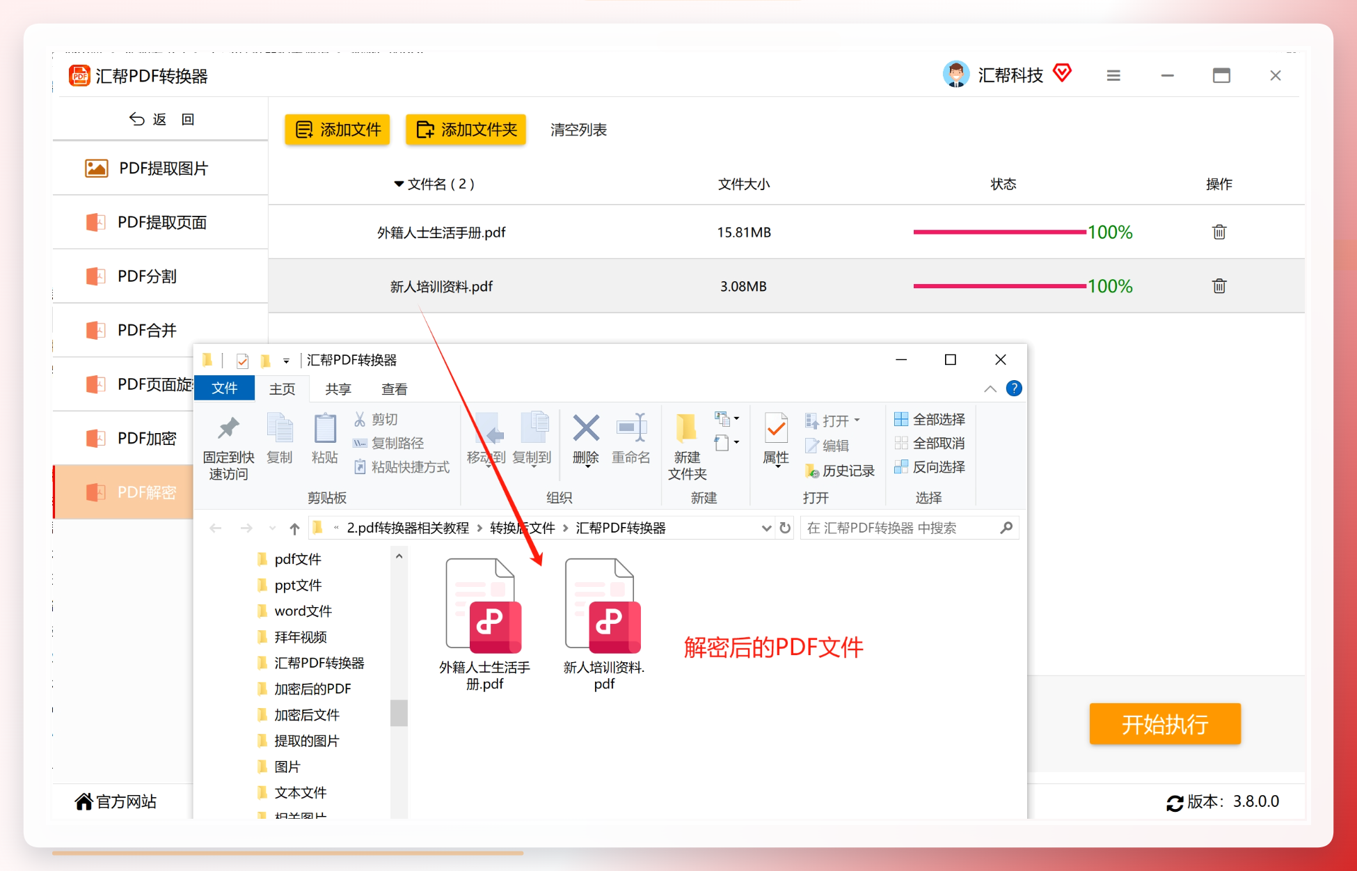Viewport: 1357px width, 871px height.
Task: Collapse the Explorer ribbon chevron
Action: point(990,389)
